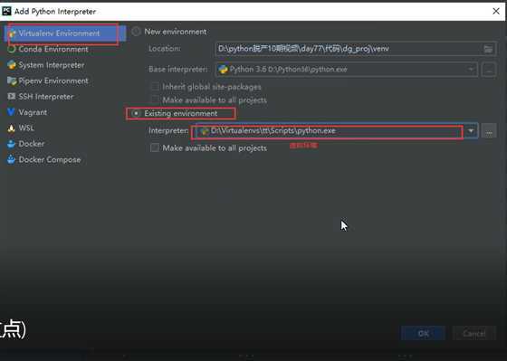507x361 pixels.
Task: Open the Base interpreter dropdown
Action: (346, 70)
